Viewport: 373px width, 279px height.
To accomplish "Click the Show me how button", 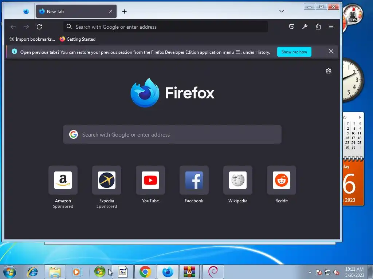I will (x=294, y=52).
